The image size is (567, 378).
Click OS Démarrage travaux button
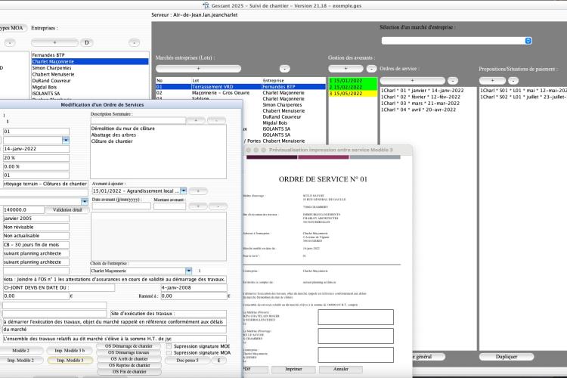point(129,352)
